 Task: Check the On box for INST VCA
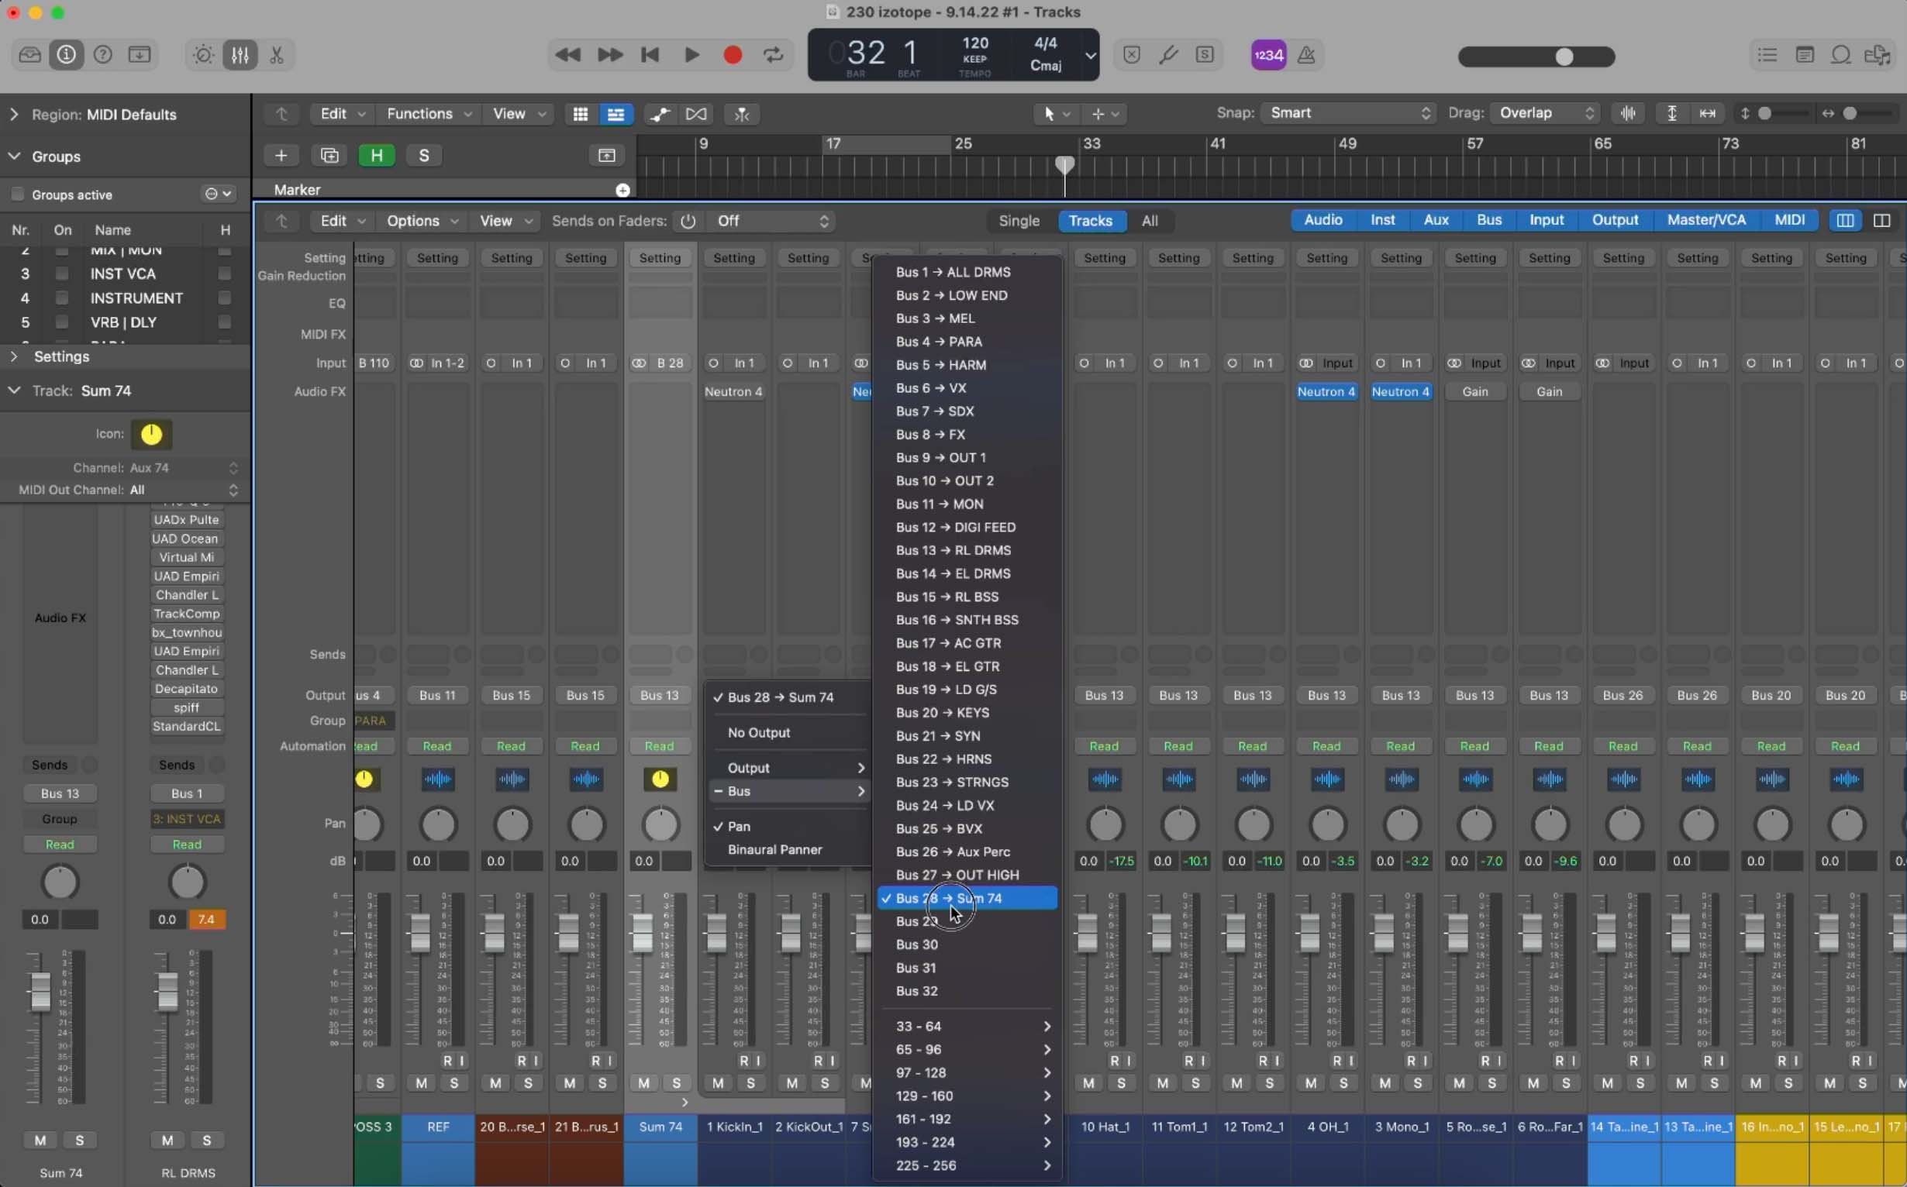click(x=61, y=274)
